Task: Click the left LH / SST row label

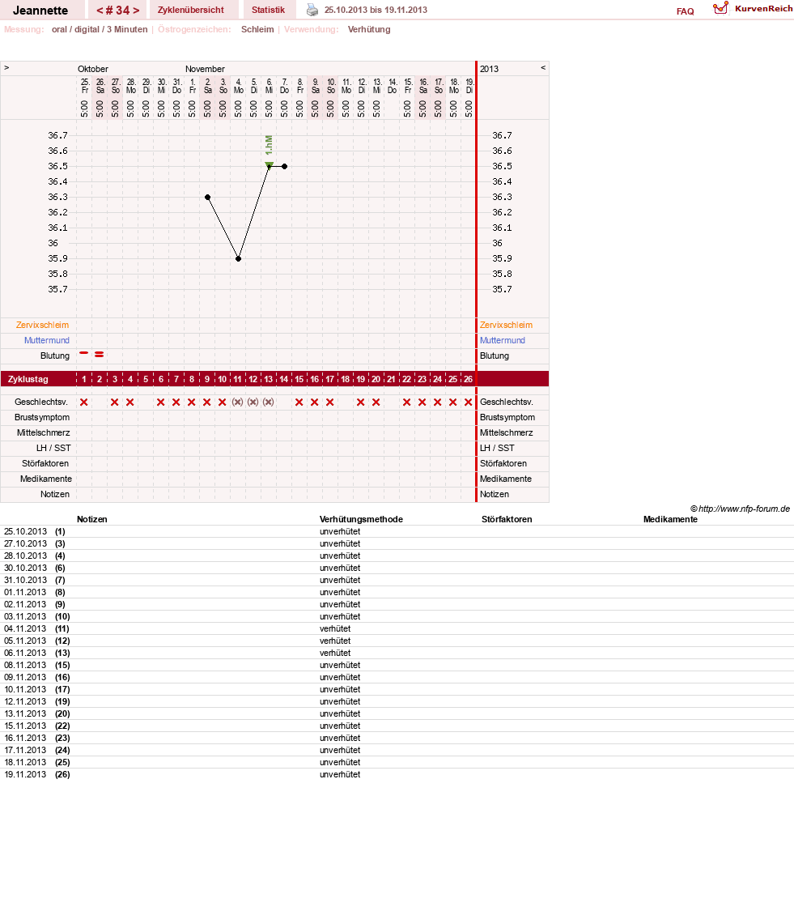Action: click(53, 448)
